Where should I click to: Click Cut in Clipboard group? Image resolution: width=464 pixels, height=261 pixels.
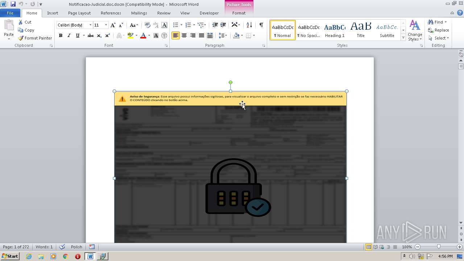[25, 22]
